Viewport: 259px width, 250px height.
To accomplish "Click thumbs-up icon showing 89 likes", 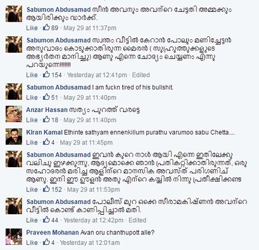I will pyautogui.click(x=46, y=27).
